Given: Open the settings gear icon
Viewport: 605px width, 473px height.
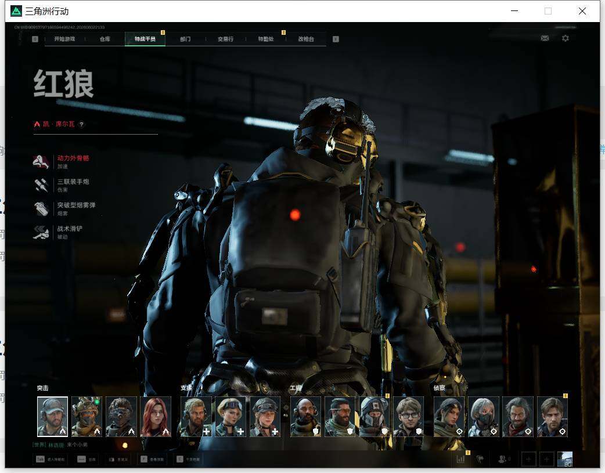Looking at the screenshot, I should click(x=566, y=38).
